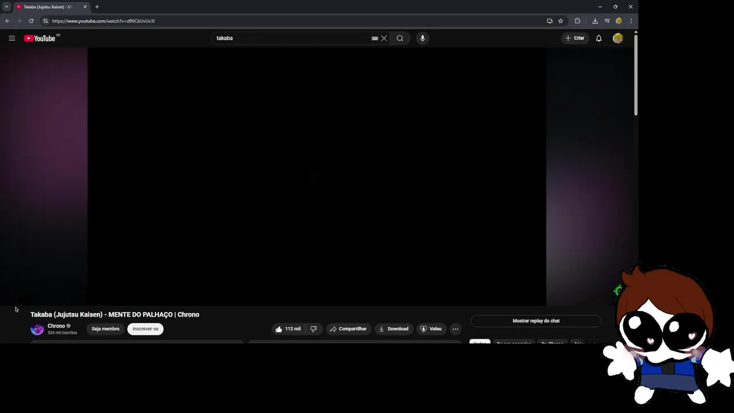Click the Download button below video
The width and height of the screenshot is (734, 413).
coord(393,329)
